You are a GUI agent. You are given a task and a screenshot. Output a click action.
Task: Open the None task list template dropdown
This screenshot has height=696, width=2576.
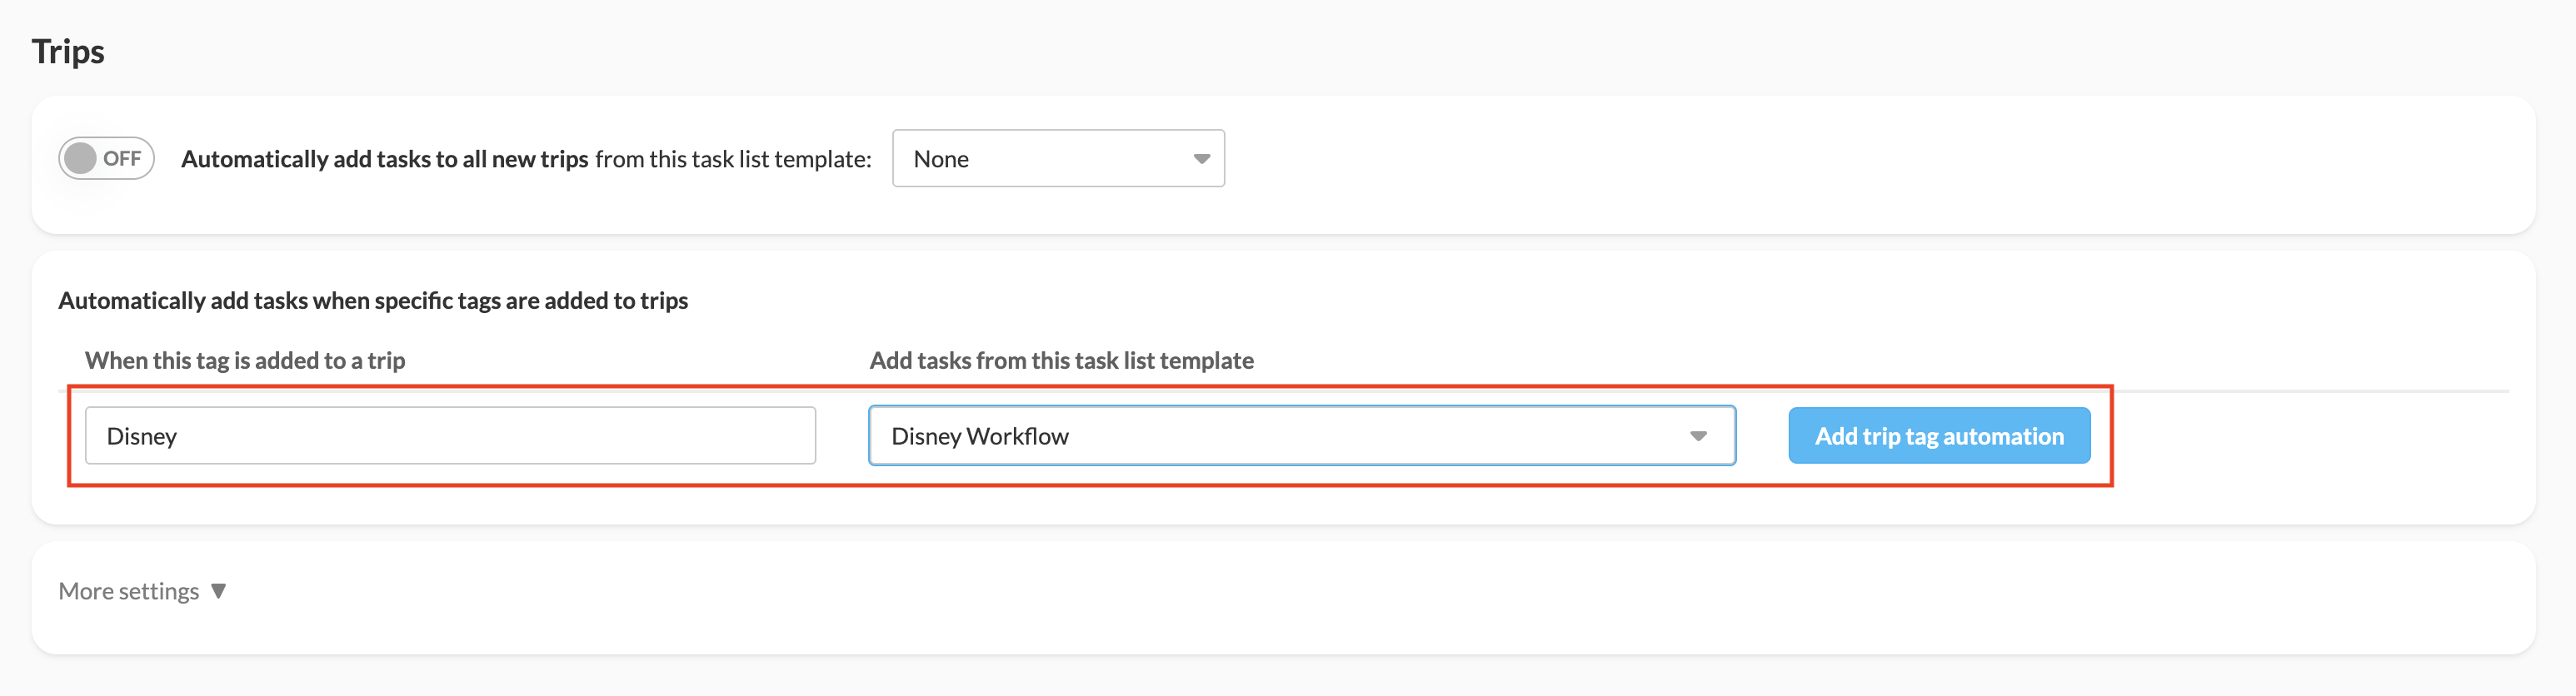tap(1057, 158)
